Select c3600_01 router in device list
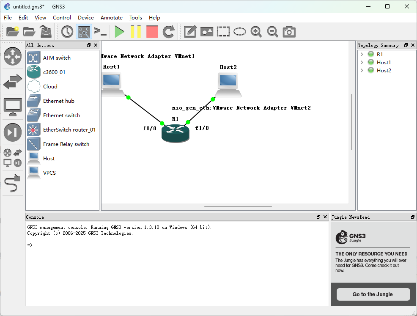Image resolution: width=417 pixels, height=316 pixels. point(62,72)
